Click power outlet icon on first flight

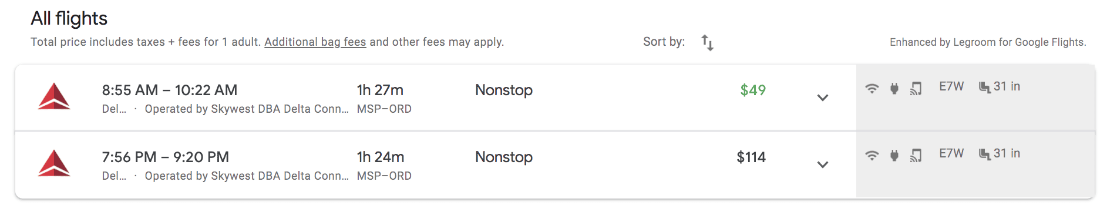894,88
